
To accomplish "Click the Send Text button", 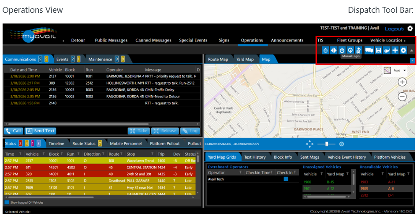I will (40, 131).
